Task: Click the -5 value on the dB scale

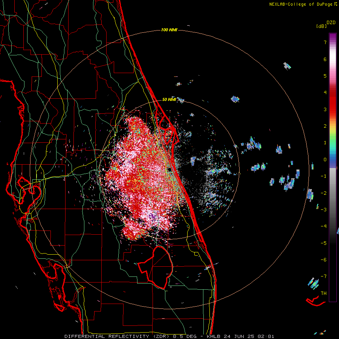Action: pyautogui.click(x=324, y=243)
